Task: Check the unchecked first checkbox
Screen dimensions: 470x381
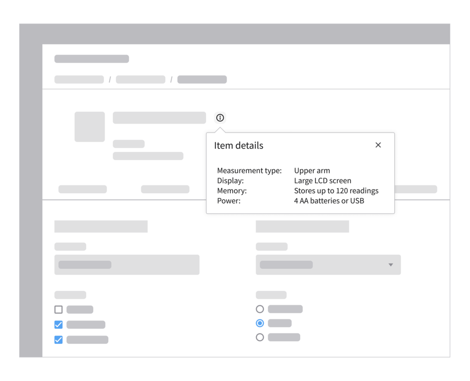Action: 58,309
